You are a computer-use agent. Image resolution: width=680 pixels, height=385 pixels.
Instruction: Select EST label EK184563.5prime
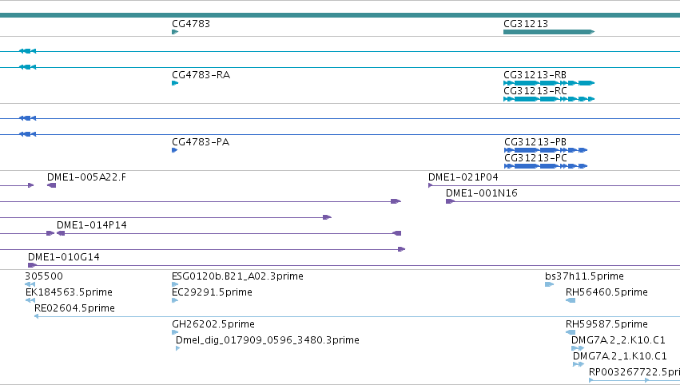pos(69,292)
